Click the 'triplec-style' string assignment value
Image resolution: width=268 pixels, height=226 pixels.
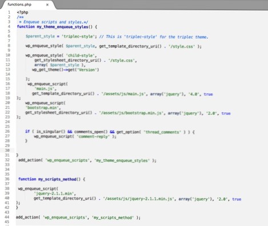click(x=78, y=36)
